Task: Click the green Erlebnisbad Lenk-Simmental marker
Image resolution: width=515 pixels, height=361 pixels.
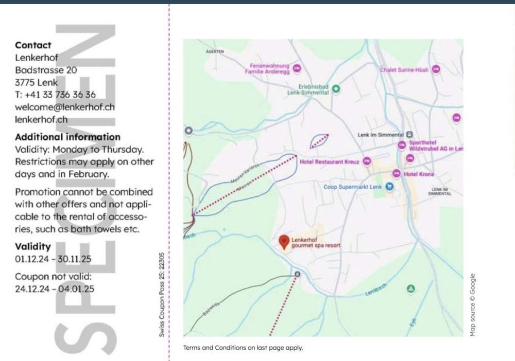Action: coord(336,89)
